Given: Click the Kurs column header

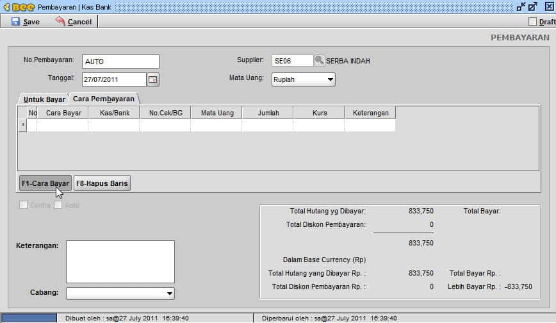Looking at the screenshot, I should tap(319, 113).
